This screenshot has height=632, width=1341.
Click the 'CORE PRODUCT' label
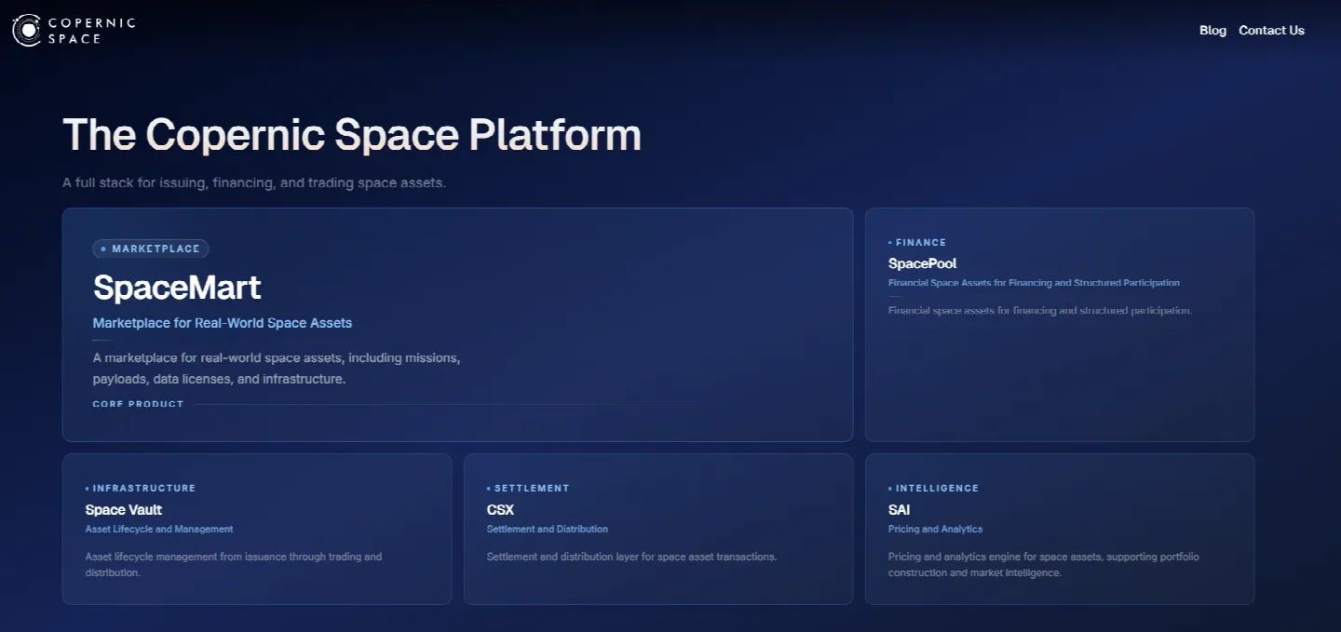[x=138, y=404]
